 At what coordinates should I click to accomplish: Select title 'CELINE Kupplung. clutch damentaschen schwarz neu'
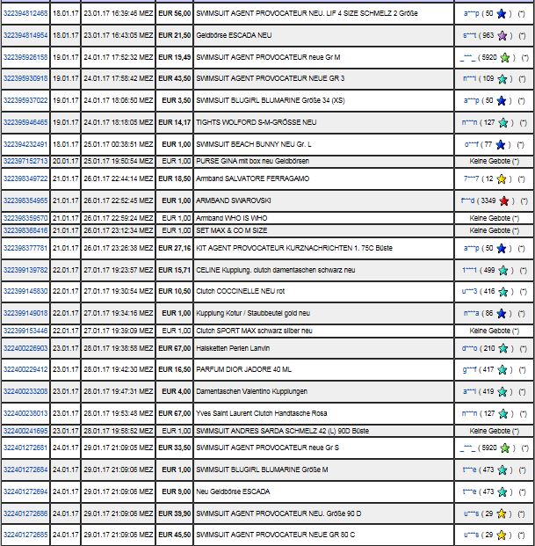(276, 270)
